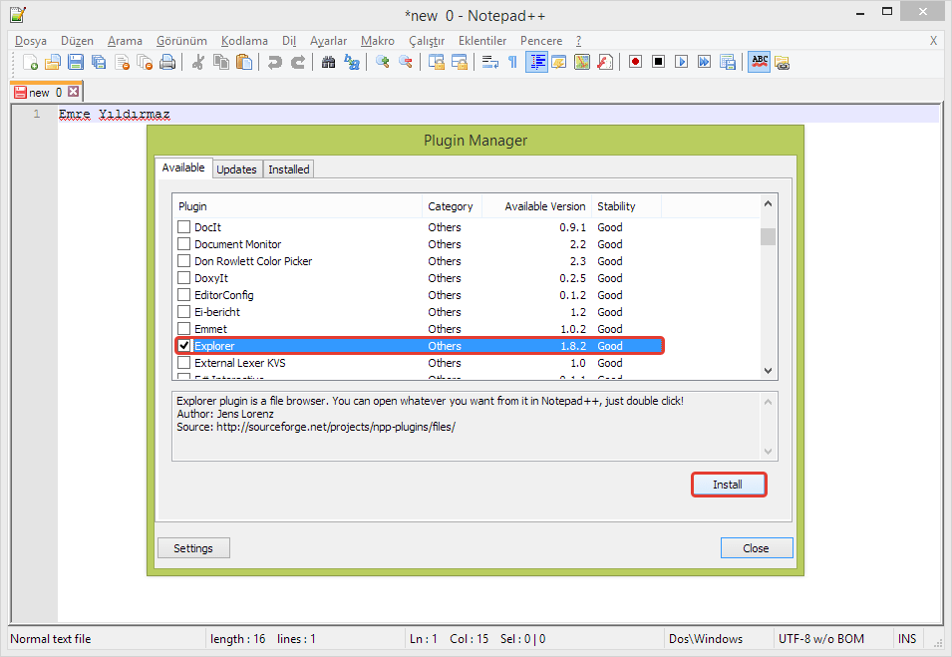The image size is (952, 657).
Task: Click the Emre Yıldırmaz text line
Action: click(x=115, y=115)
